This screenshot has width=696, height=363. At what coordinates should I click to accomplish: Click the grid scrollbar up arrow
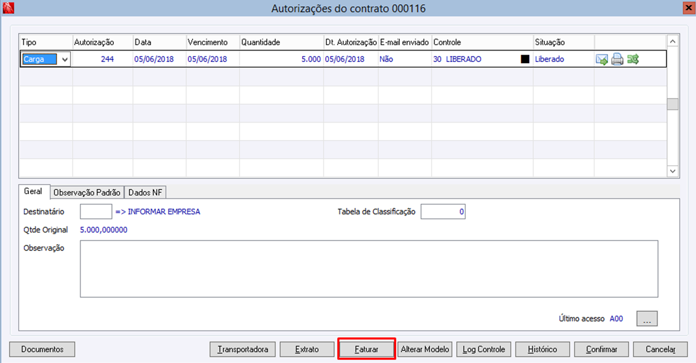pyautogui.click(x=673, y=41)
